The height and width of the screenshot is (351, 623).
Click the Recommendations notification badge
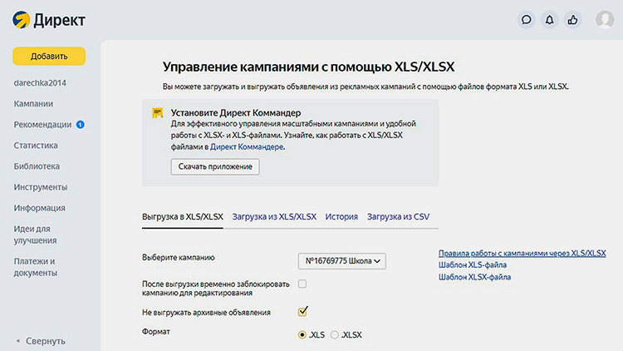click(80, 125)
